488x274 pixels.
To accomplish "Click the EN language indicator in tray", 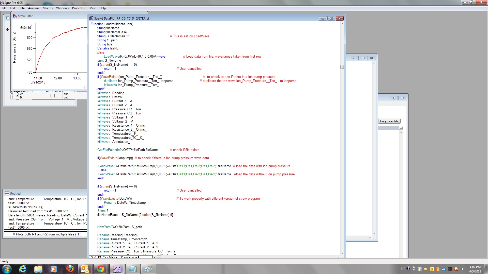I will (x=403, y=268).
